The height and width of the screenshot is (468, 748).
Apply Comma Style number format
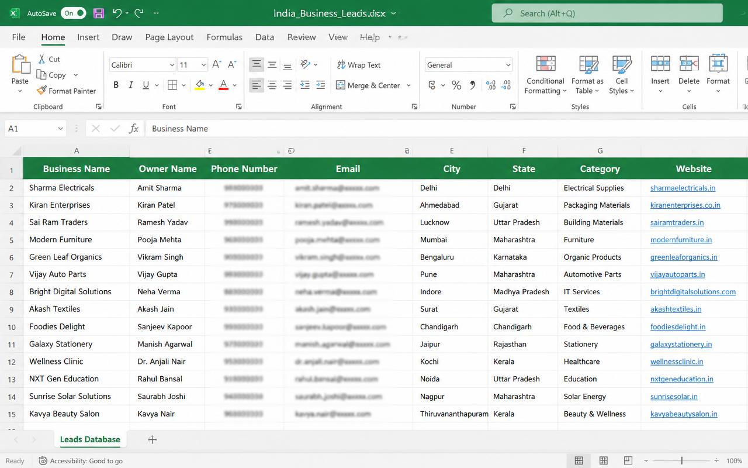472,85
